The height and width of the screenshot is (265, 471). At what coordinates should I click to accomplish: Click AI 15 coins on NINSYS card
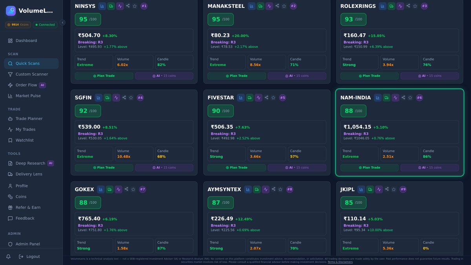coord(164,76)
